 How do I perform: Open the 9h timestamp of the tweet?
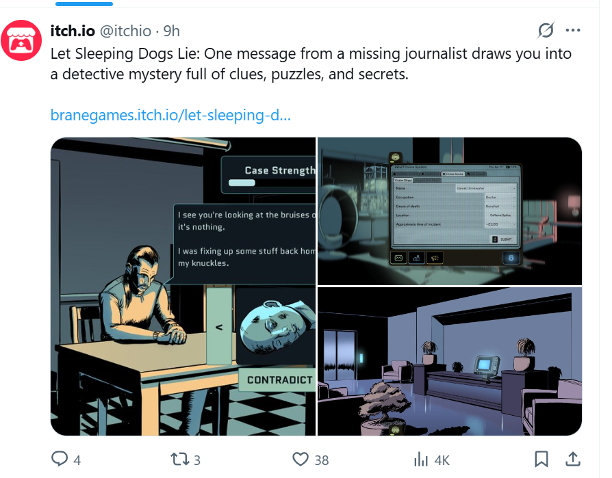point(172,31)
